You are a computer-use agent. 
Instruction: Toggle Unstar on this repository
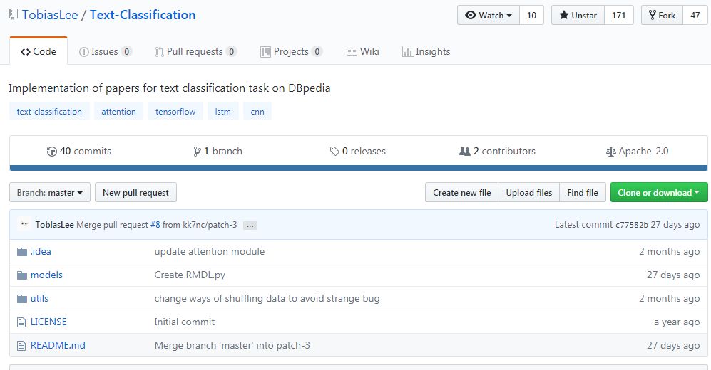coord(578,16)
